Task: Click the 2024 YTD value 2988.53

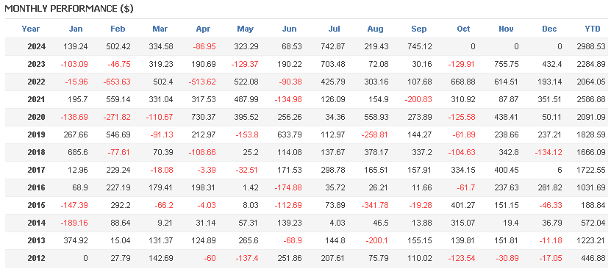Action: click(x=591, y=47)
